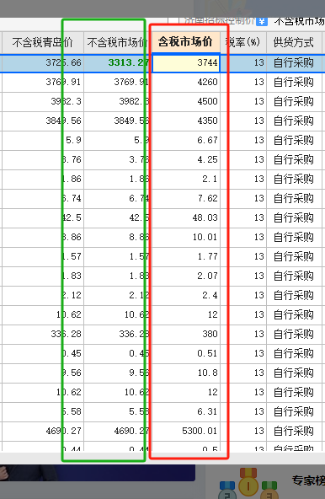The width and height of the screenshot is (325, 499).
Task: Select 336.28 in the 不含税市场价 column
Action: coord(117,335)
